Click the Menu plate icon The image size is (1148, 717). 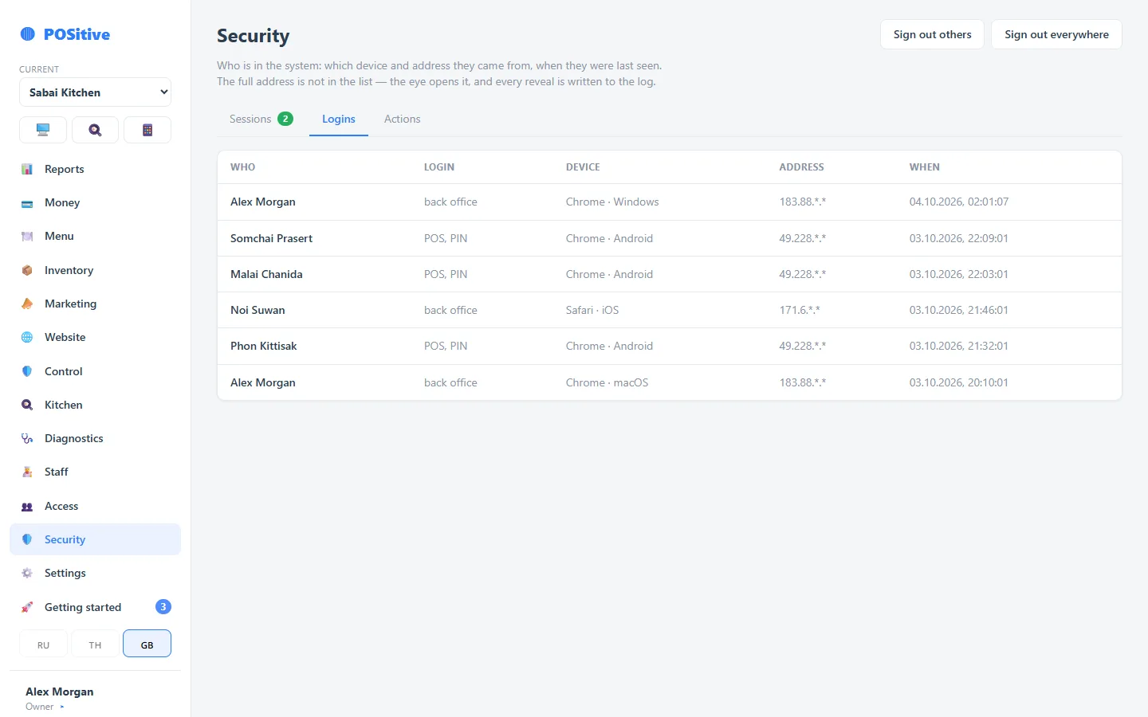pos(27,237)
